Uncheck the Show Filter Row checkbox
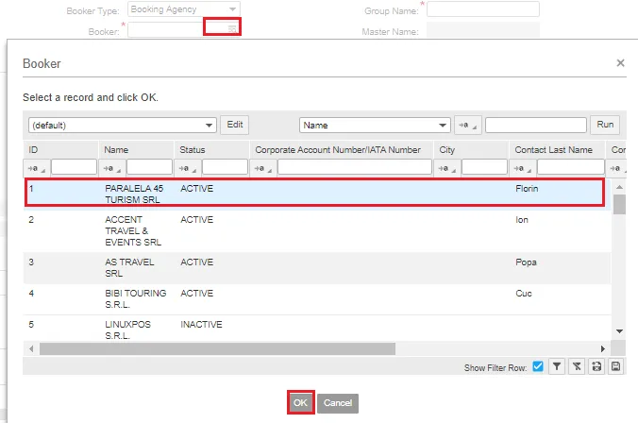This screenshot has height=423, width=638. pos(538,366)
